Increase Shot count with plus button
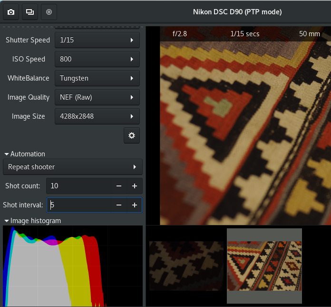This screenshot has height=307, width=331. pos(135,186)
